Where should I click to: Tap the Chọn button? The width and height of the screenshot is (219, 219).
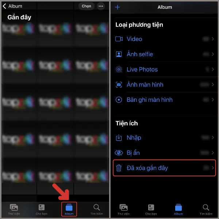coord(86,6)
